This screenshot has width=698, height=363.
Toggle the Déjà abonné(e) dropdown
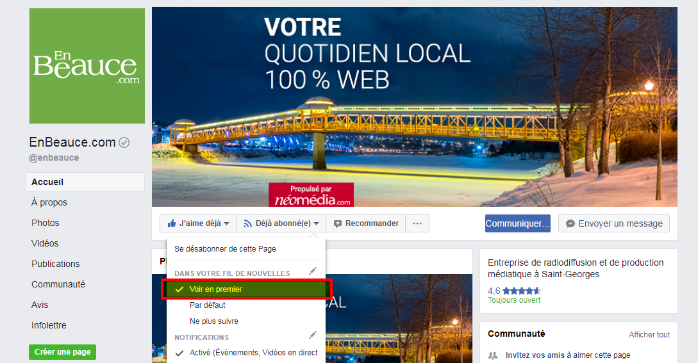pyautogui.click(x=281, y=223)
